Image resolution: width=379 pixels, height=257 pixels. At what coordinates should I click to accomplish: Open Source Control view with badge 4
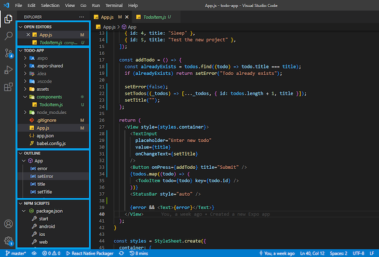[9, 53]
